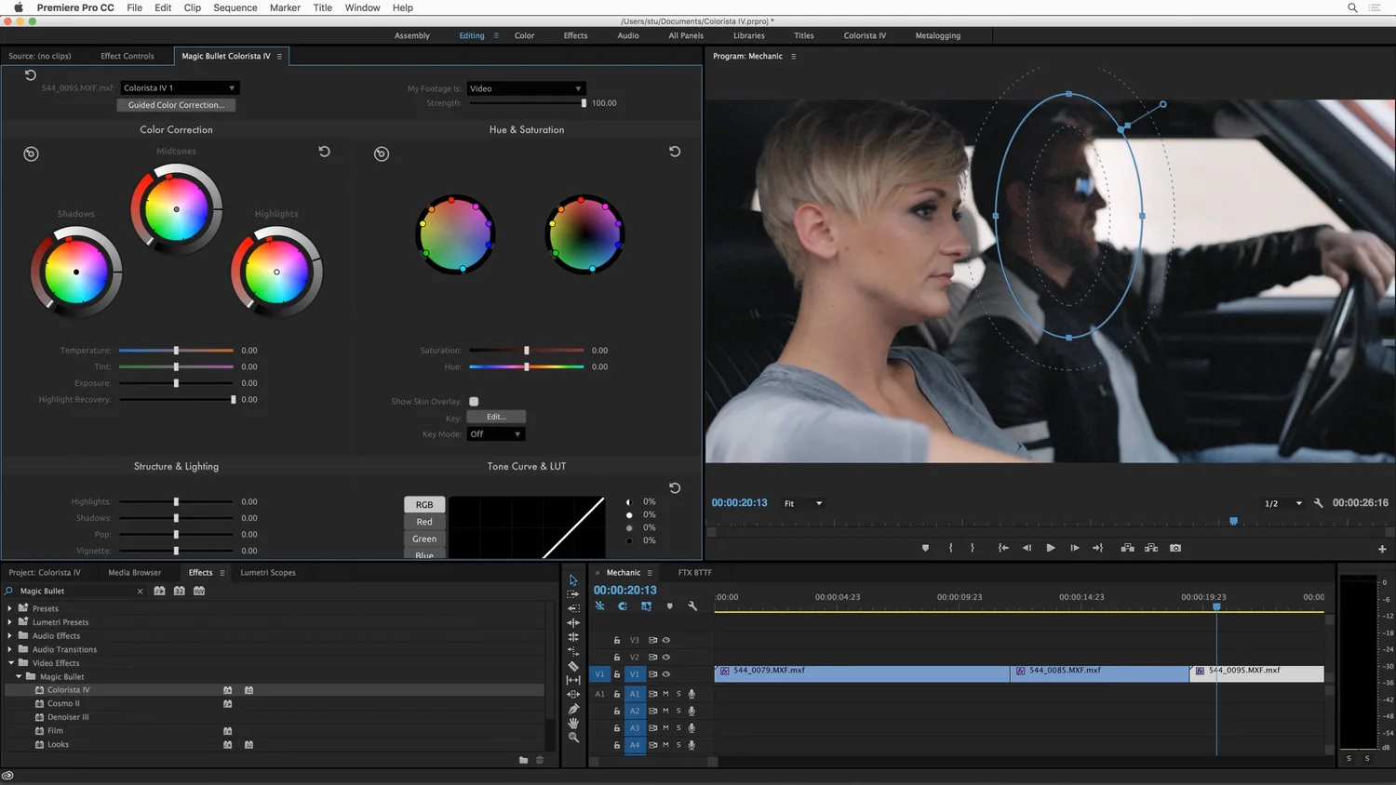
Task: Open Program monitor wrench settings
Action: (1318, 503)
